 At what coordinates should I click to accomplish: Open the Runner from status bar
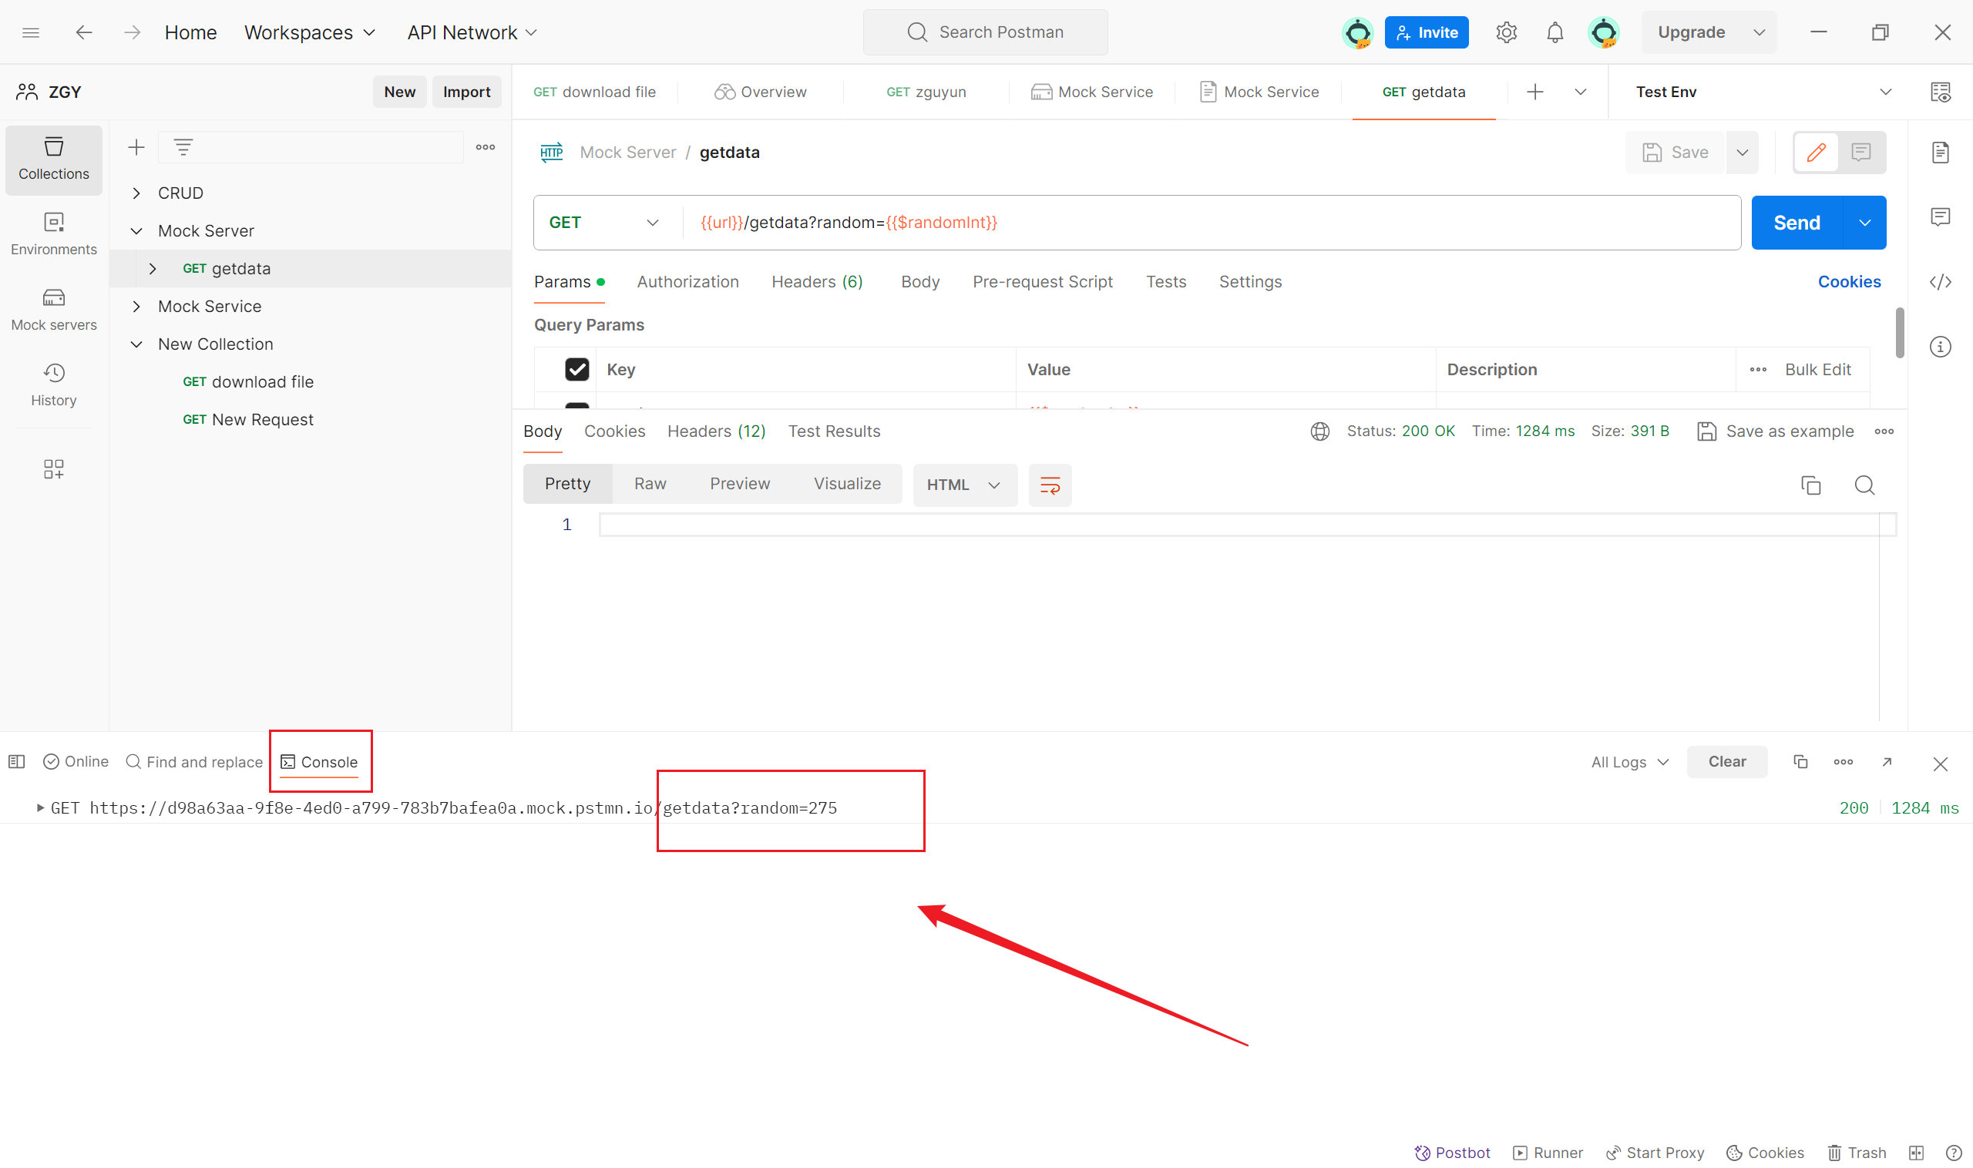tap(1547, 1153)
